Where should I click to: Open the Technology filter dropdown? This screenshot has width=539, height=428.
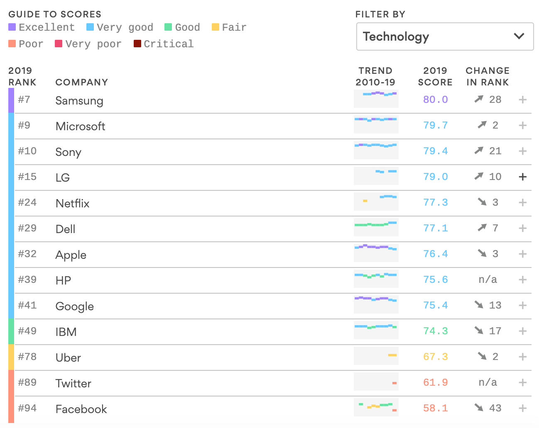coord(445,36)
